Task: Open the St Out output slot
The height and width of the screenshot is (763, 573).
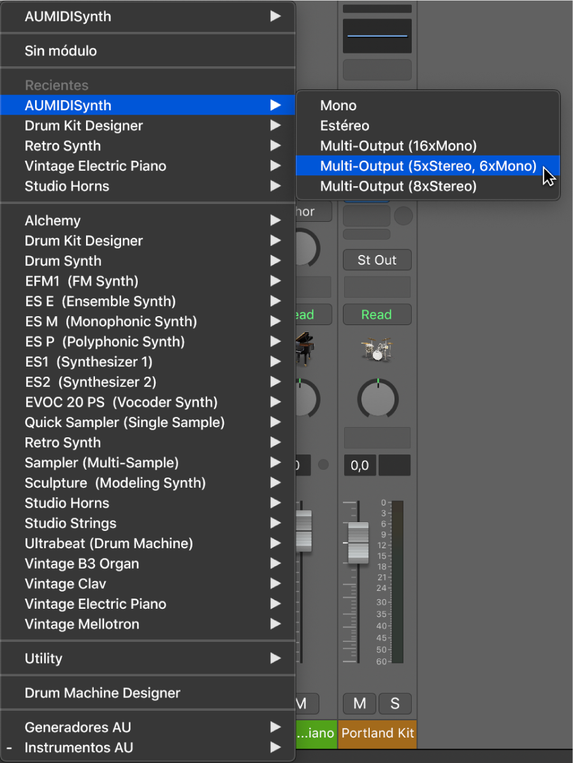Action: (377, 260)
